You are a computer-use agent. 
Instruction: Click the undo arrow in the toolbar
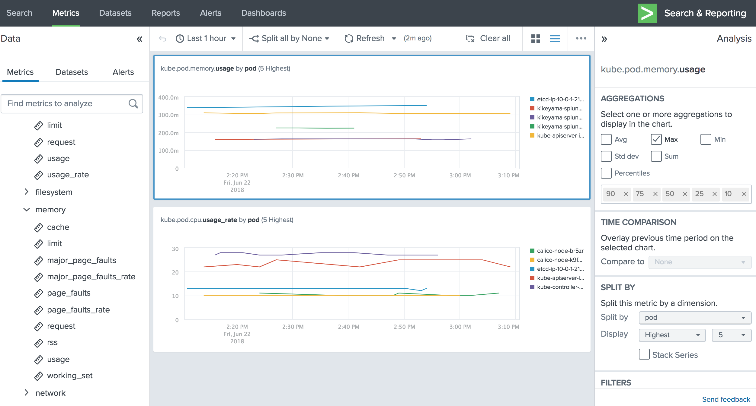(x=162, y=38)
